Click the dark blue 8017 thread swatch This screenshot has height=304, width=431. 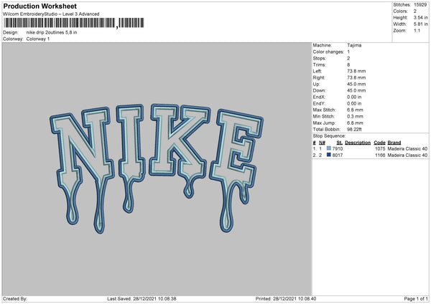[x=329, y=155]
